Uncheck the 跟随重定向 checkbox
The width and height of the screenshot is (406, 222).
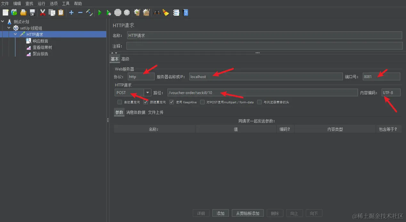146,102
